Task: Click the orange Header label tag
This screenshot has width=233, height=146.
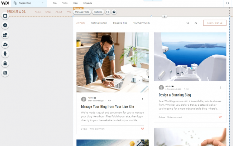Action: point(78,9)
